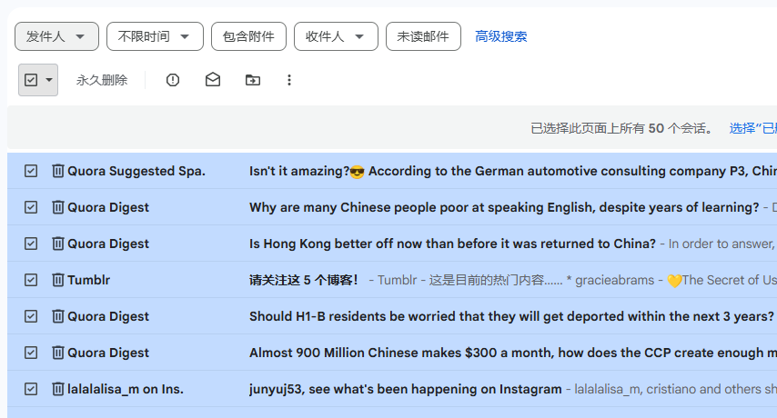Open the H1-B residents Quora Digest email
The width and height of the screenshot is (777, 418).
(510, 316)
